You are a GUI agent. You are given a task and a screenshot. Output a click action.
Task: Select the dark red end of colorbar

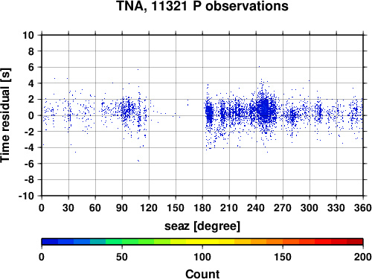(355, 242)
